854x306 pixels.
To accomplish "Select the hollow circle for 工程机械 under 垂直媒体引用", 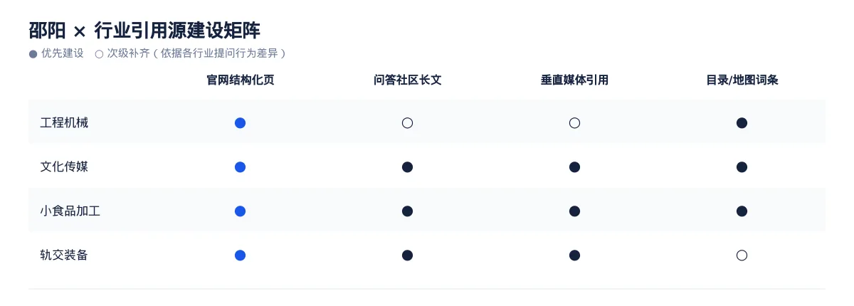I will tap(574, 123).
